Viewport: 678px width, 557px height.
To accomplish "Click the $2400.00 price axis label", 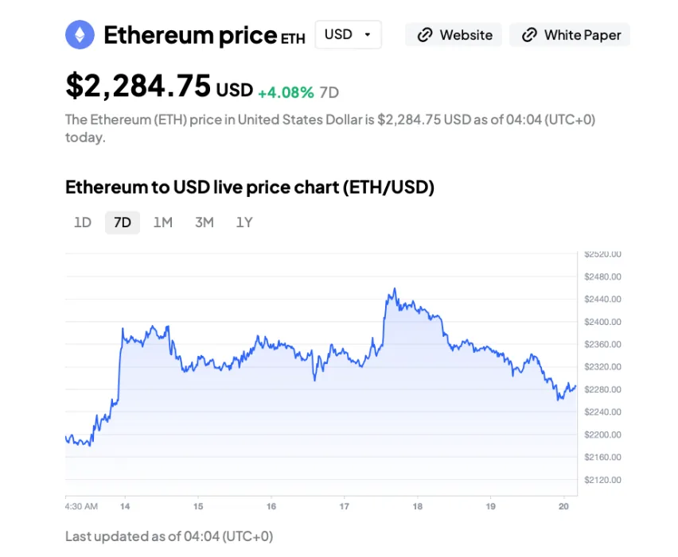I will point(602,322).
